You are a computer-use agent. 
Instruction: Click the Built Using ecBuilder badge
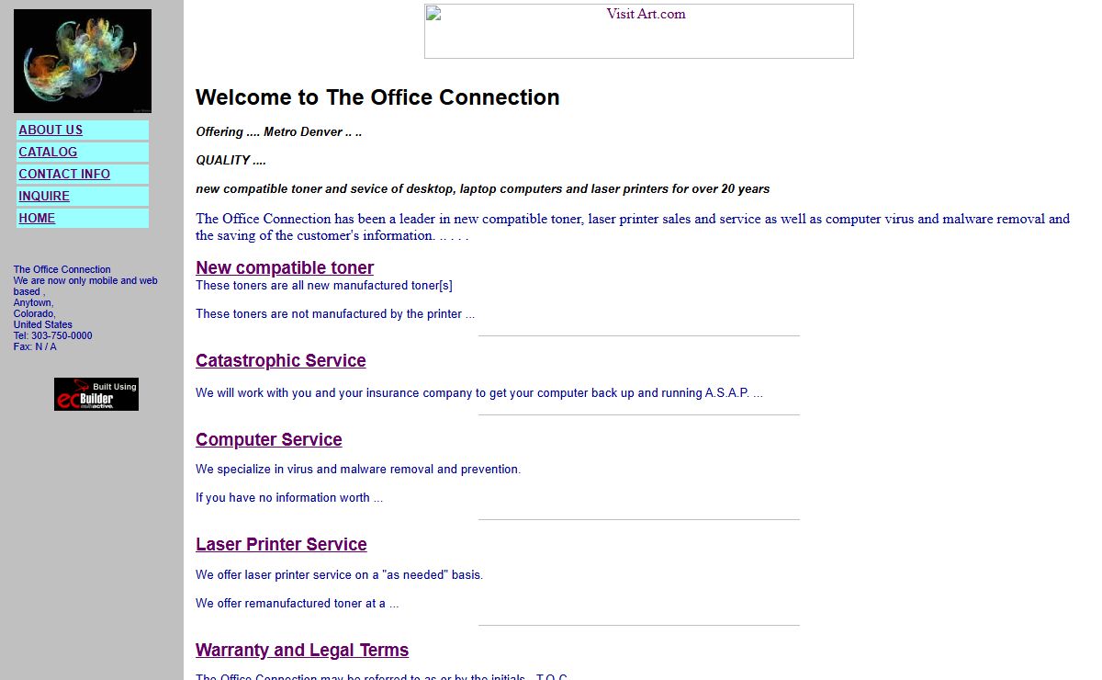(x=96, y=394)
